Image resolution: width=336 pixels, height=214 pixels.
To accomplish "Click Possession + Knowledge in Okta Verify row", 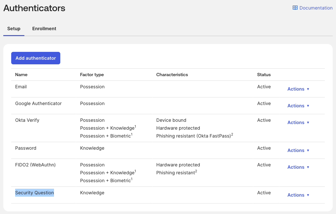I will (x=108, y=128).
